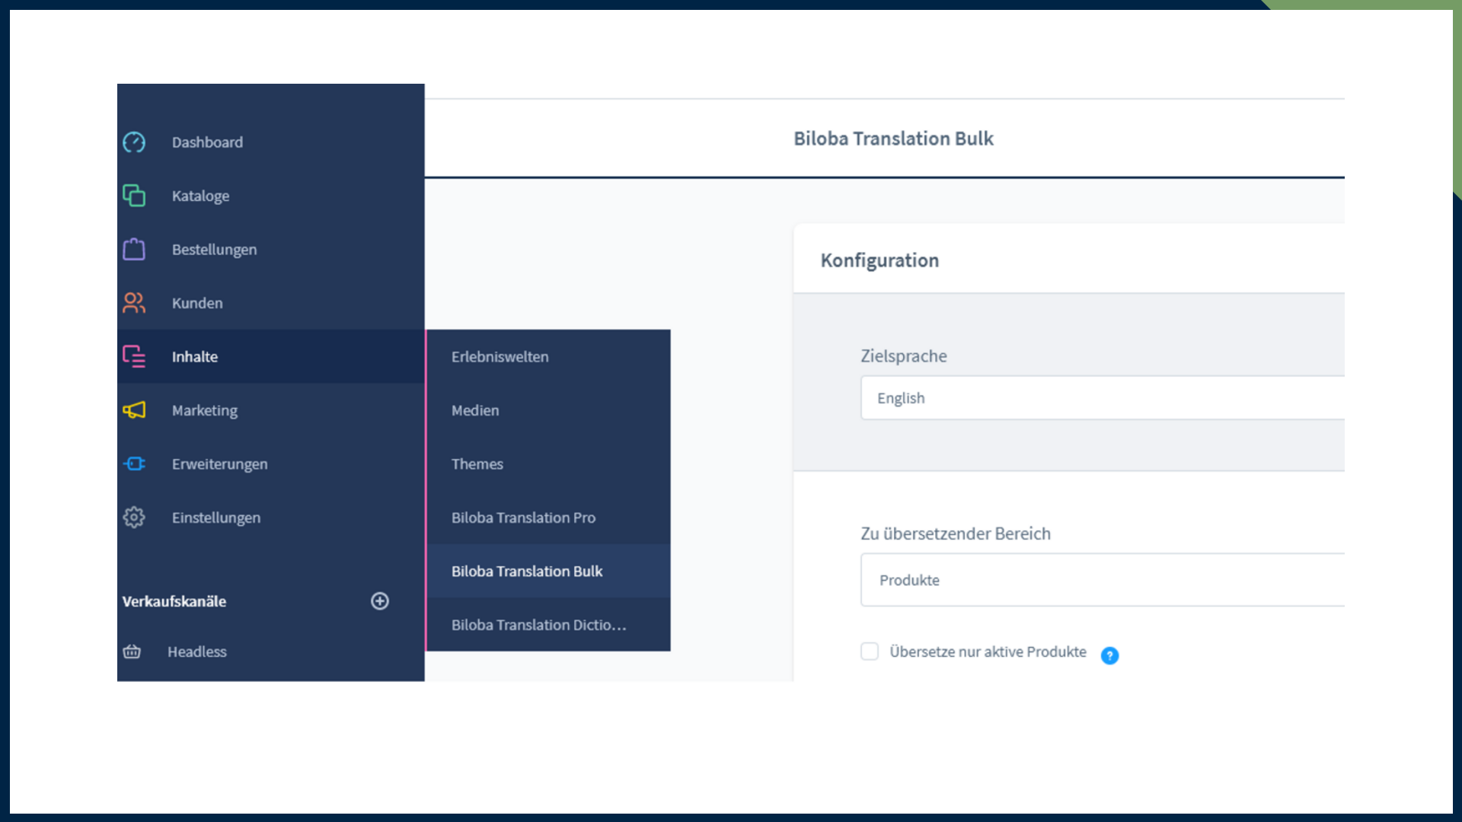
Task: Click the Erweiterungen plug icon
Action: pos(134,464)
